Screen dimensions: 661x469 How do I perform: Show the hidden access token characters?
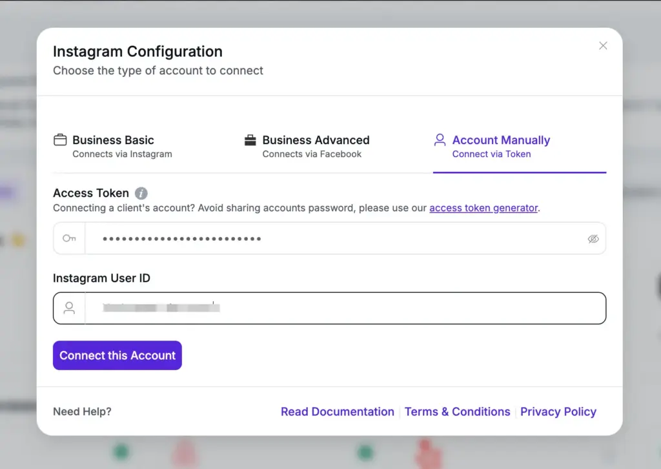[593, 238]
